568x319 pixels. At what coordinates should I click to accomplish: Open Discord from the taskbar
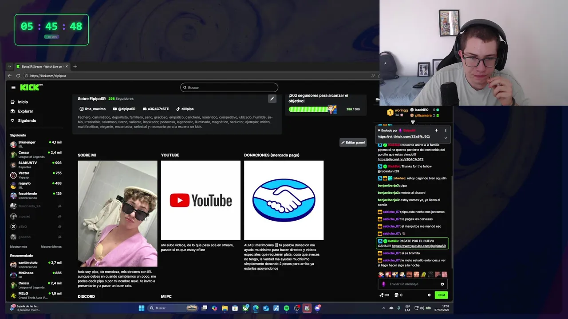317,308
